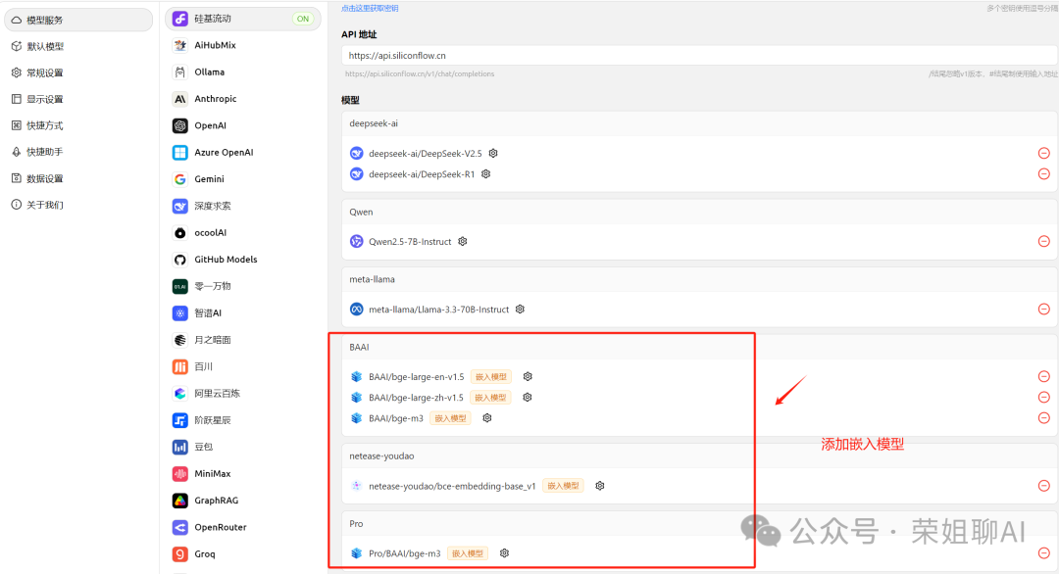The width and height of the screenshot is (1059, 574).
Task: Click 嵌入模型 tag beside Pro/BAAI/bge-m3
Action: tap(468, 553)
